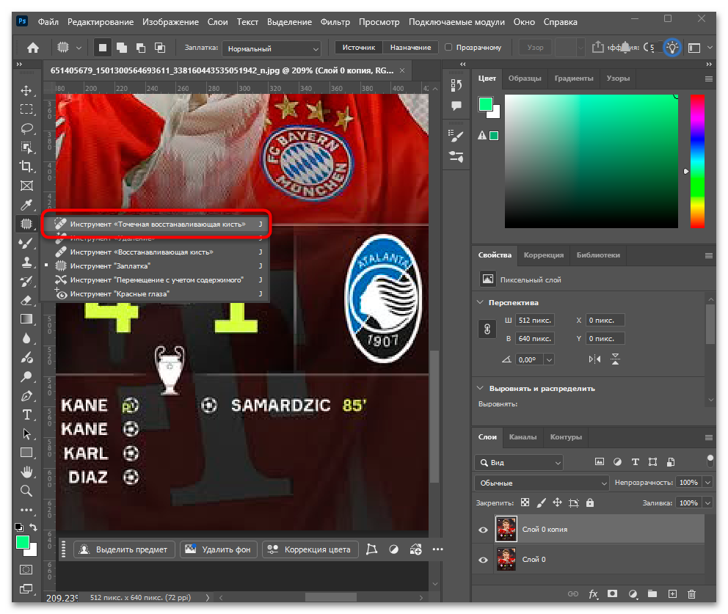Open the Comments panel icon
Image resolution: width=728 pixels, height=614 pixels.
coord(456,106)
